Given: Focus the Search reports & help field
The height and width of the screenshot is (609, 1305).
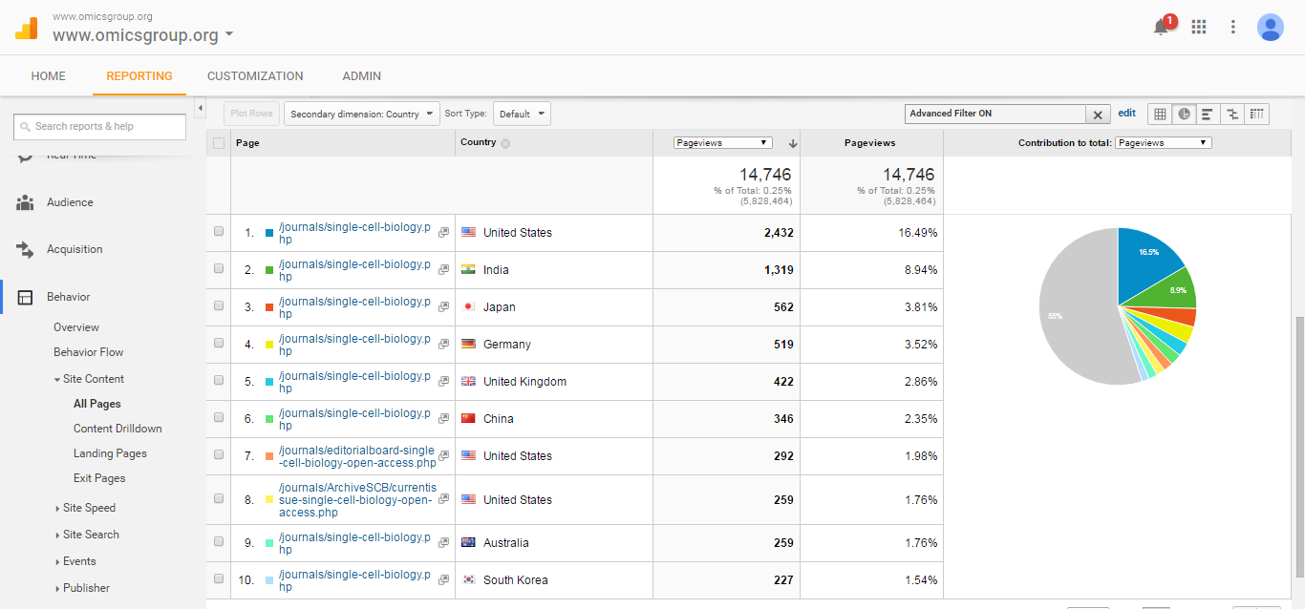Looking at the screenshot, I should [x=100, y=127].
